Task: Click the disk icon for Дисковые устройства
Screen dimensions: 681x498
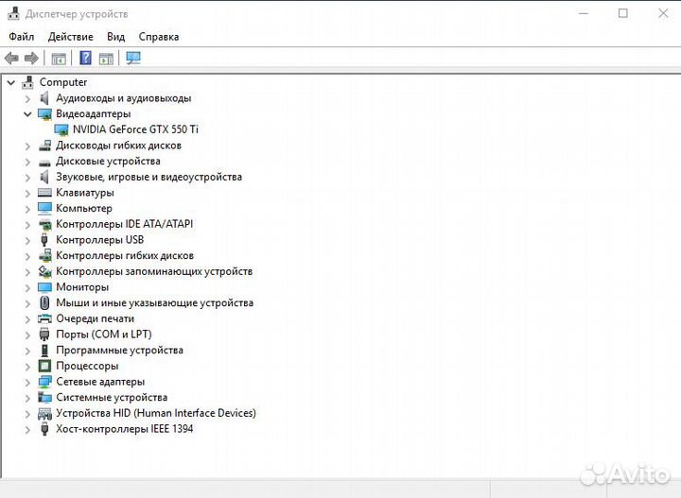Action: (44, 163)
